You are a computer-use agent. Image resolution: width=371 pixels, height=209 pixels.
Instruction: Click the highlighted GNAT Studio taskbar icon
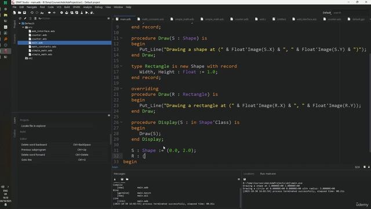point(6,51)
